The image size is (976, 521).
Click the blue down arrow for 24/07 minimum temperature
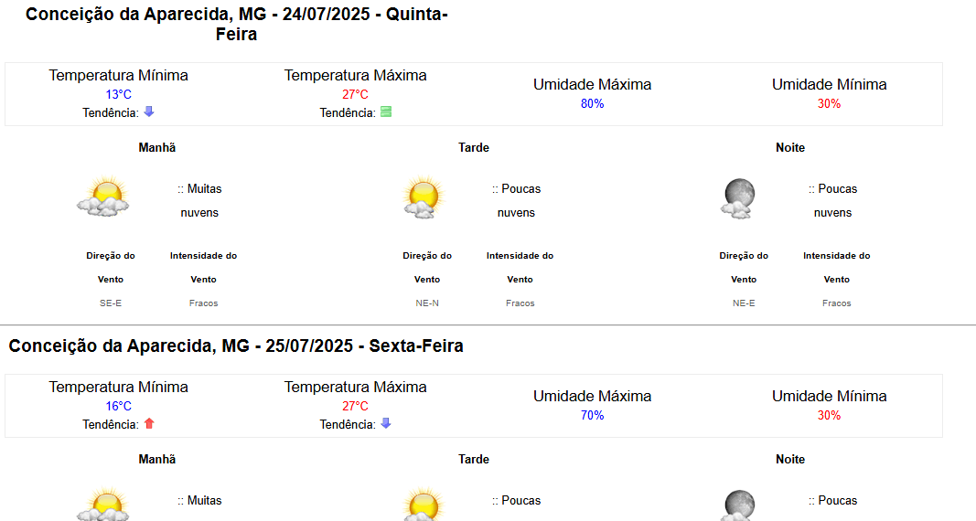149,112
